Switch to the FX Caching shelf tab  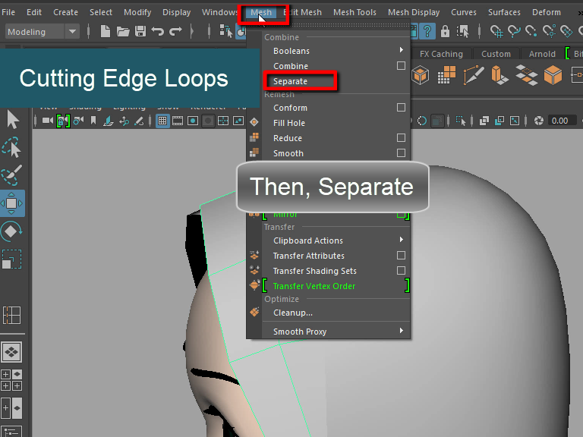440,54
